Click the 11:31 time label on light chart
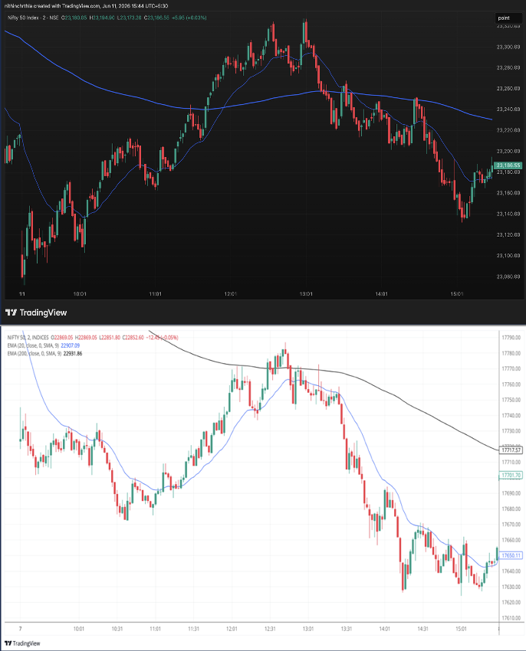The height and width of the screenshot is (651, 526). pyautogui.click(x=193, y=629)
